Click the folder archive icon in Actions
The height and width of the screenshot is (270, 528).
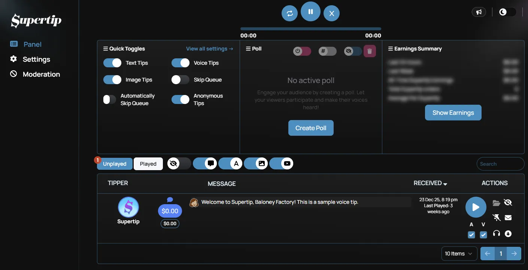(496, 203)
